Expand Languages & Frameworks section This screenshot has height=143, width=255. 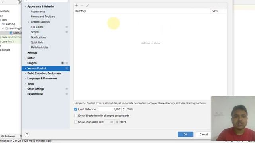[x=25, y=79]
